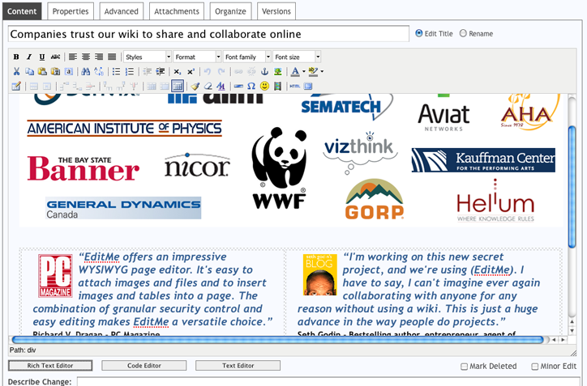Image resolution: width=587 pixels, height=386 pixels.
Task: Apply strikethrough formatting
Action: click(55, 57)
